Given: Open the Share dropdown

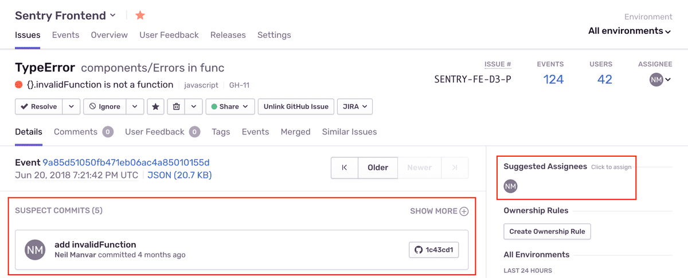Looking at the screenshot, I should (x=230, y=106).
